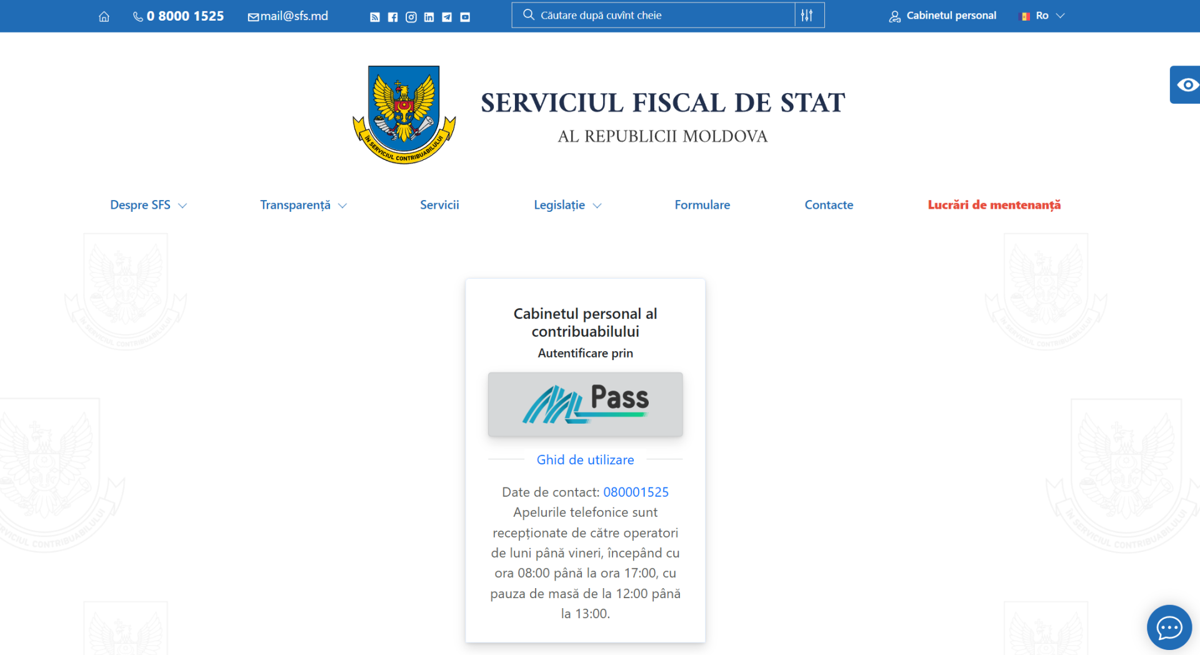This screenshot has height=655, width=1200.
Task: Expand the Ro language dropdown
Action: (x=1042, y=16)
